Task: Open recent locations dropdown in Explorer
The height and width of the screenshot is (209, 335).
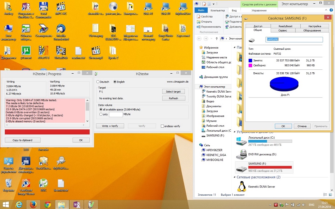Action: coord(211,38)
